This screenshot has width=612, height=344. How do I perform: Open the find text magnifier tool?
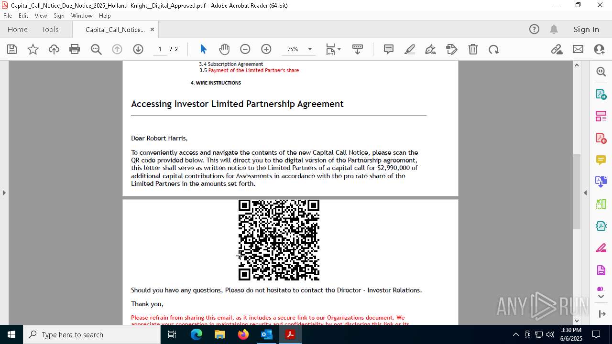coord(96,49)
